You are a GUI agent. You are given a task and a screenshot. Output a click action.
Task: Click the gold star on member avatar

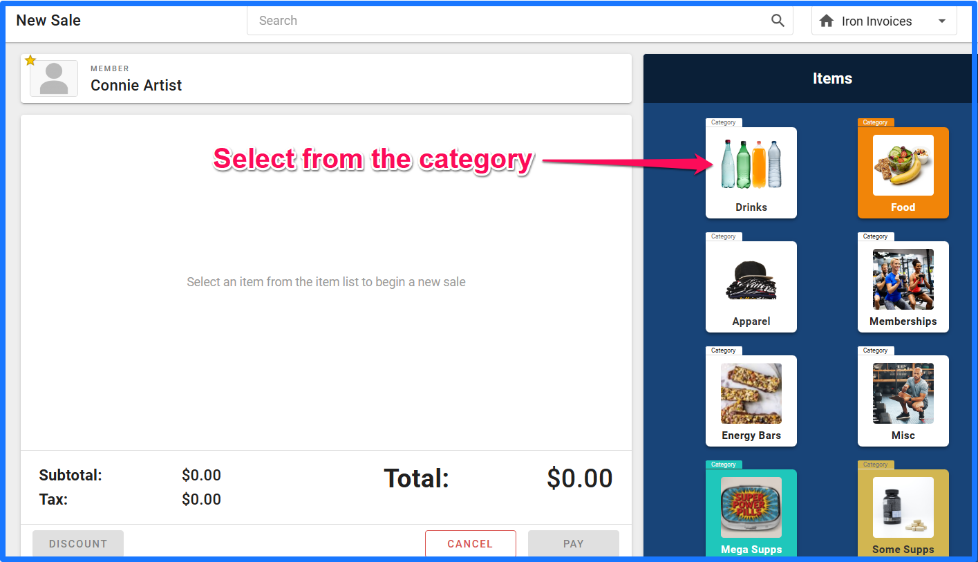coord(30,60)
